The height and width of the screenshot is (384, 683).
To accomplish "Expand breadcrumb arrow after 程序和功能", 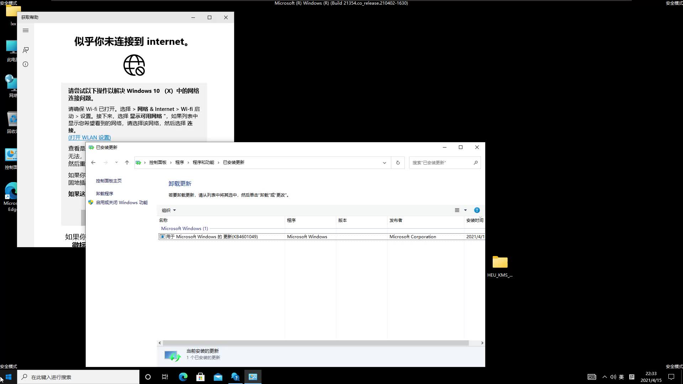I will (x=218, y=162).
